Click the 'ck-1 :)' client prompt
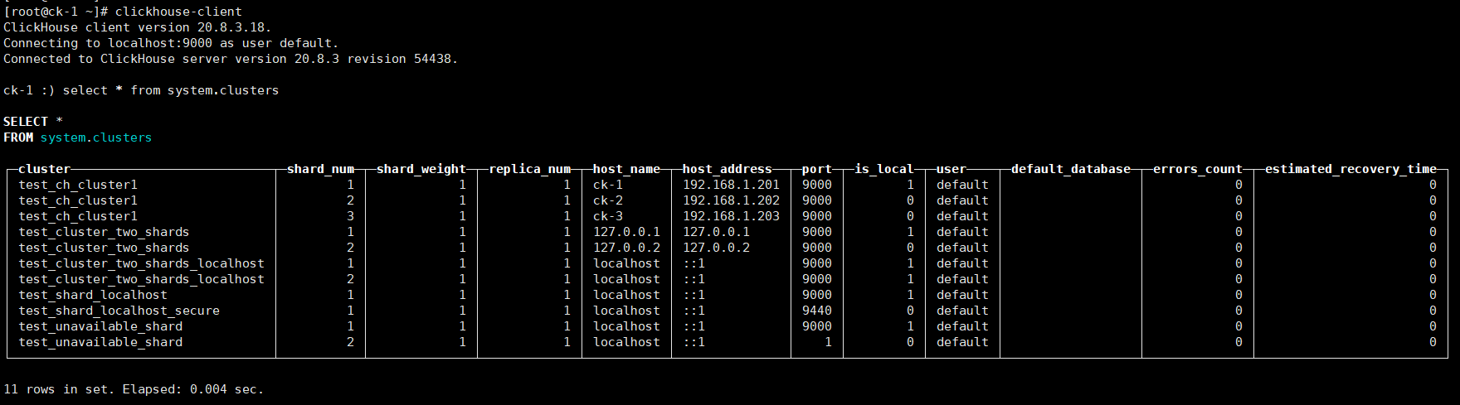The width and height of the screenshot is (1460, 405). pos(29,90)
